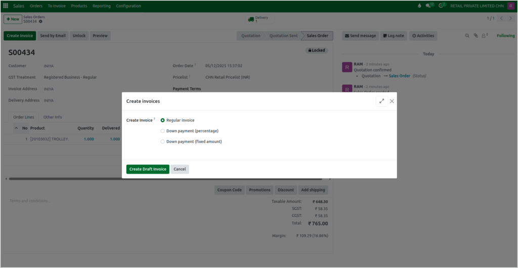This screenshot has height=268, width=518.
Task: Open the Sales app menu
Action: pyautogui.click(x=19, y=6)
